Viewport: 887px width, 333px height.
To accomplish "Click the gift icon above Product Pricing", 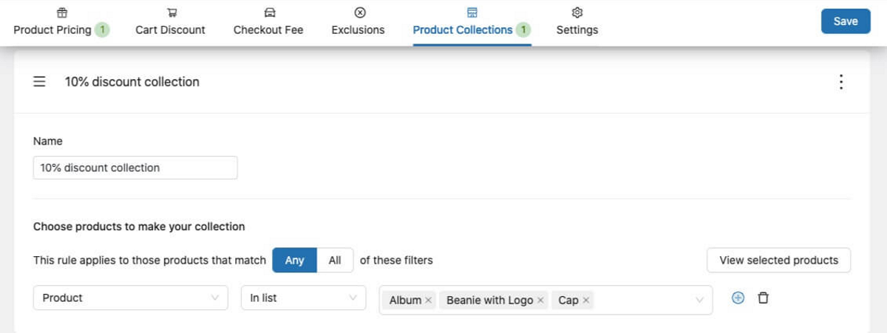I will pyautogui.click(x=62, y=13).
